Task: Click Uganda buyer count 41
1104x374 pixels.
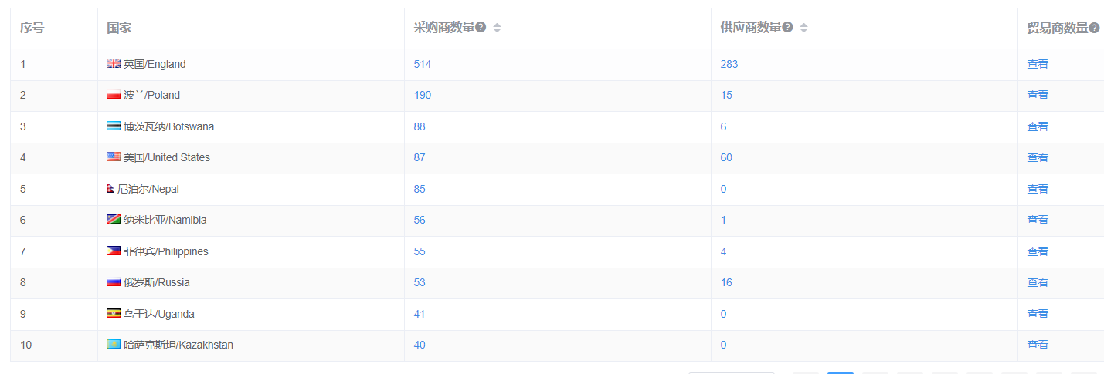Action: (420, 314)
